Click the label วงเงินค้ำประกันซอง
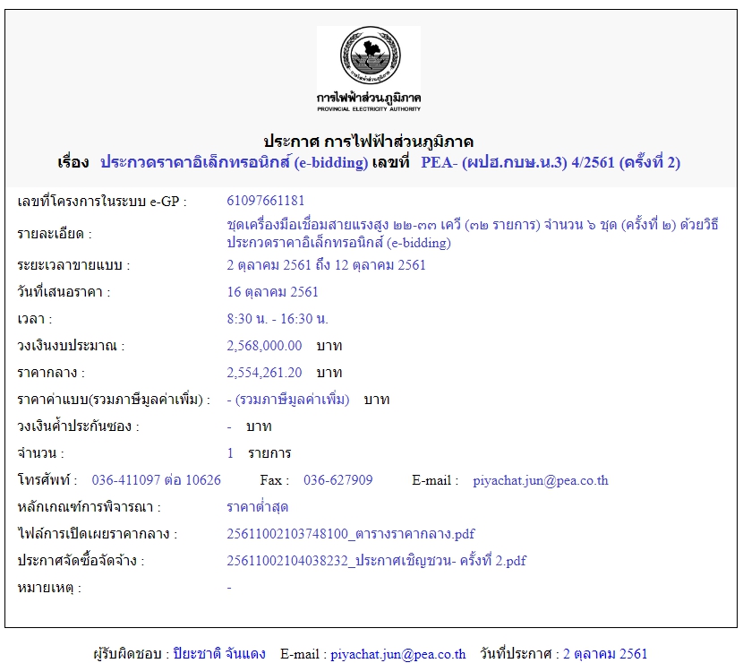 coord(78,426)
